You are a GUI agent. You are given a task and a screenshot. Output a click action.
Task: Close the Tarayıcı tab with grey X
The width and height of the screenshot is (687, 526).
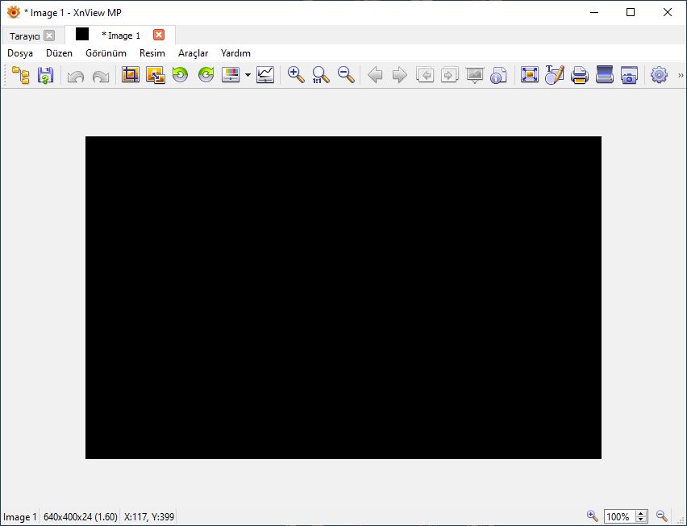(x=49, y=35)
